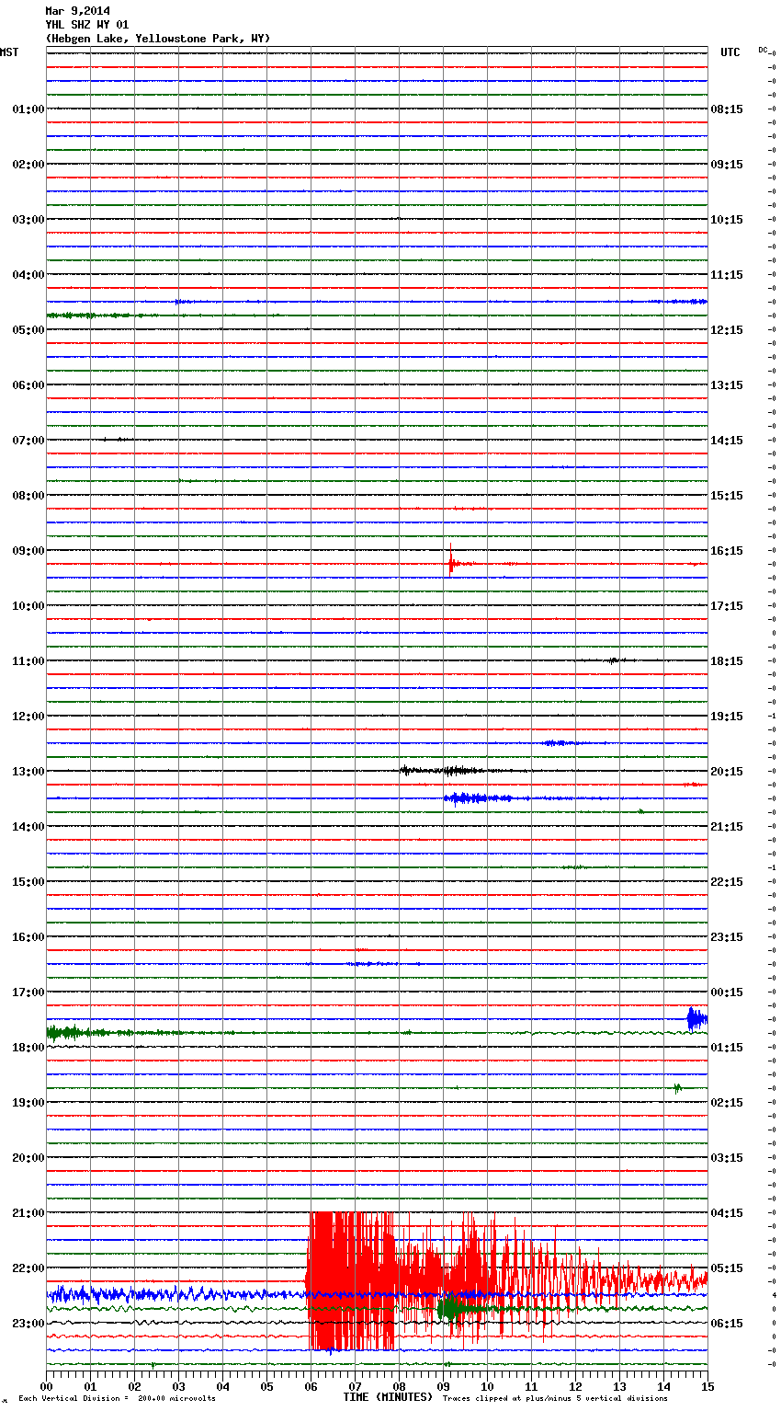Click the 09:15 UTC time label
The height and width of the screenshot is (1411, 781).
tap(727, 165)
